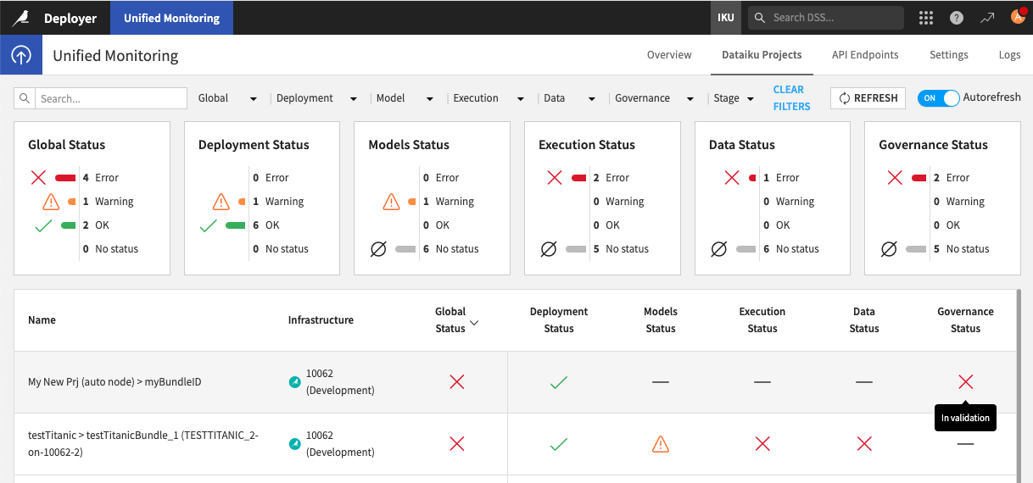Switch to the Settings tab
The width and height of the screenshot is (1033, 483).
(948, 55)
